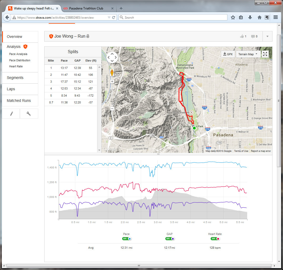Give kudos with the thumbs-up icon
The width and height of the screenshot is (283, 270).
[242, 36]
